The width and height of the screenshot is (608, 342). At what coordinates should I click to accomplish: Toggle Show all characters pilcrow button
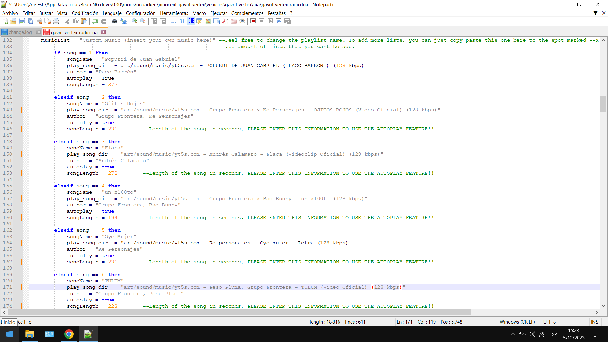point(182,21)
